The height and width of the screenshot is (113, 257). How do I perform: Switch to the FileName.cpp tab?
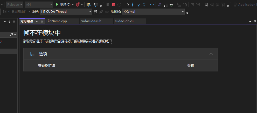[57, 21]
